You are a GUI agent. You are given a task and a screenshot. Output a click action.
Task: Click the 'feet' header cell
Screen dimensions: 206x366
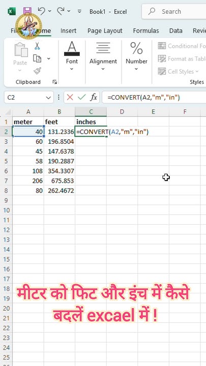tap(60, 122)
